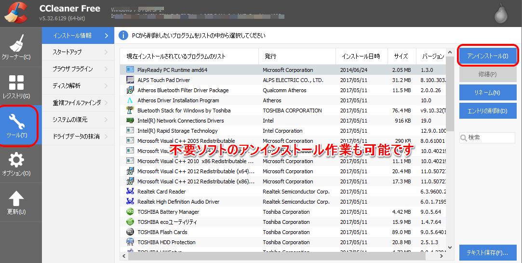Screen dimensions: 522x263
Task: Open the 重複ファイルファインダ tab
Action: pyautogui.click(x=78, y=103)
